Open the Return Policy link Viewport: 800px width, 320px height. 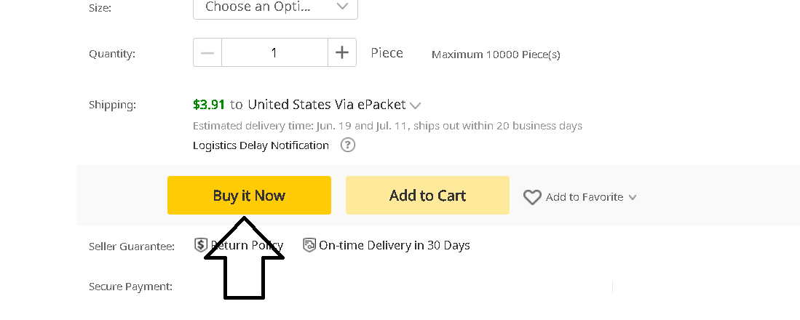point(247,245)
